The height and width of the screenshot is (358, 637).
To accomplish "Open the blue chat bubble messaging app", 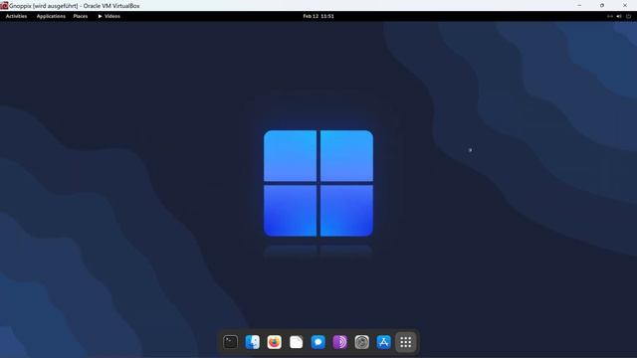I will [x=318, y=342].
